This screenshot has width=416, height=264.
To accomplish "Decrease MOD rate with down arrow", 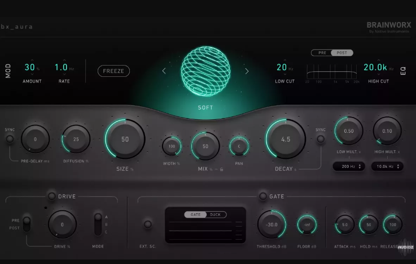I will (64, 75).
